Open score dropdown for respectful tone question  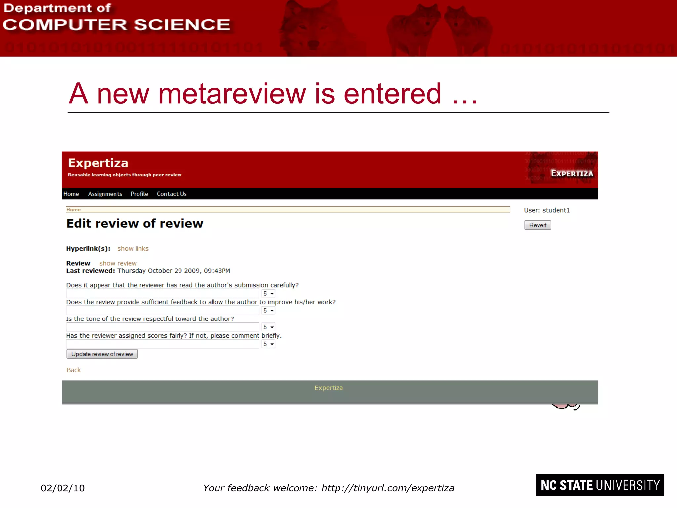click(268, 327)
